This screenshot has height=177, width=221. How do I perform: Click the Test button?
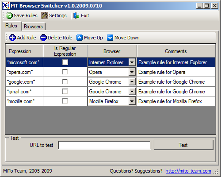[183, 145]
